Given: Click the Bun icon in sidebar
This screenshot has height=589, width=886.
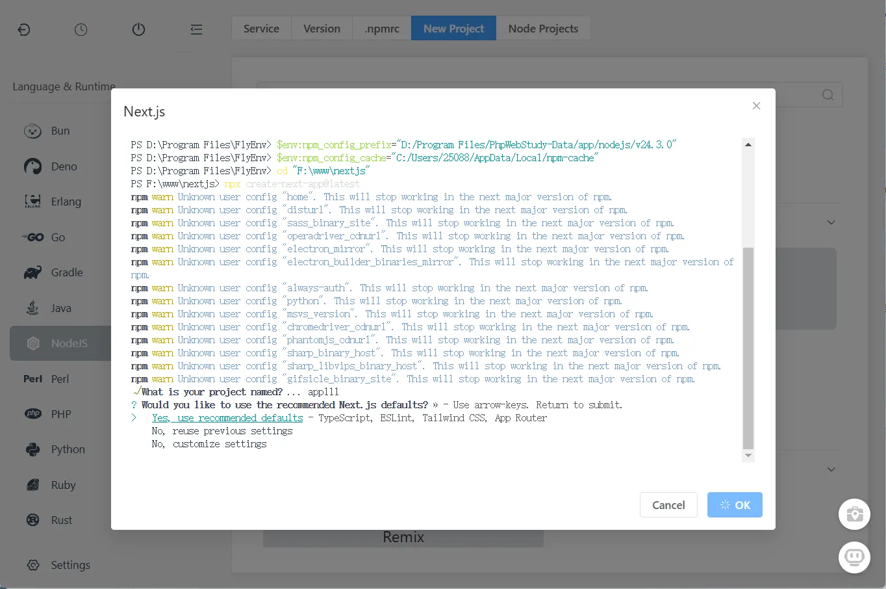Looking at the screenshot, I should pos(32,131).
